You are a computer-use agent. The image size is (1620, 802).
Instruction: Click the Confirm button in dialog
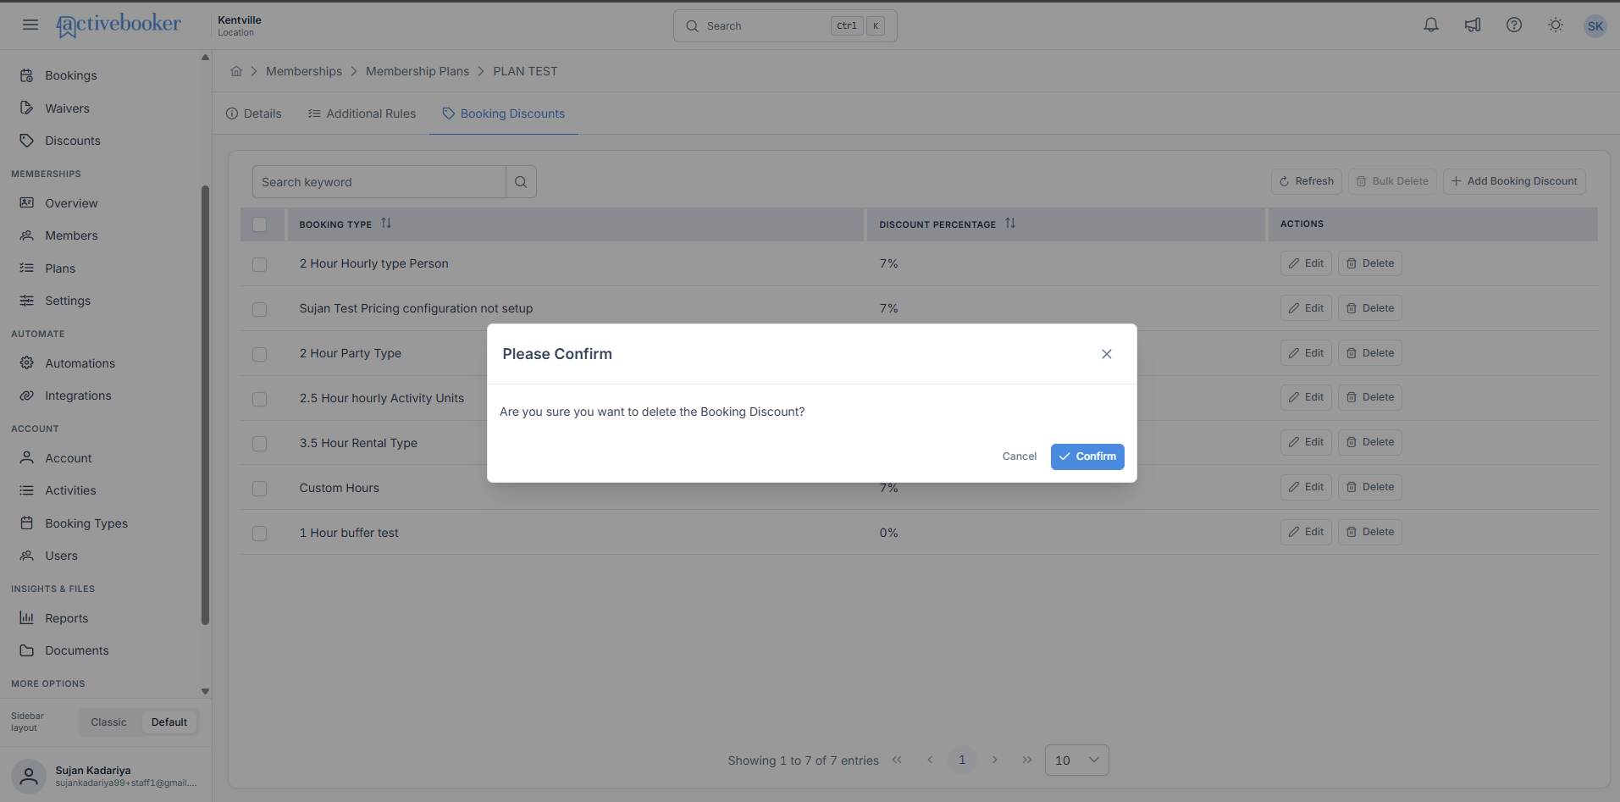pyautogui.click(x=1087, y=456)
